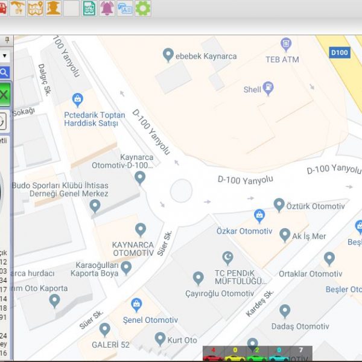Select Pctedarik Toptan Harddisk Satışı shop marker
Image resolution: width=362 pixels, height=362 pixels.
point(78,100)
